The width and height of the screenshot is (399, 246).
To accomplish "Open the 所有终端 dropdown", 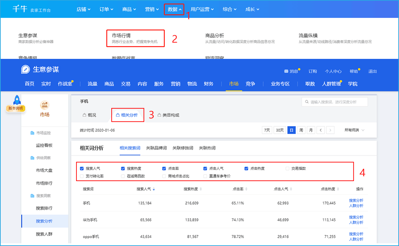I will click(x=354, y=130).
